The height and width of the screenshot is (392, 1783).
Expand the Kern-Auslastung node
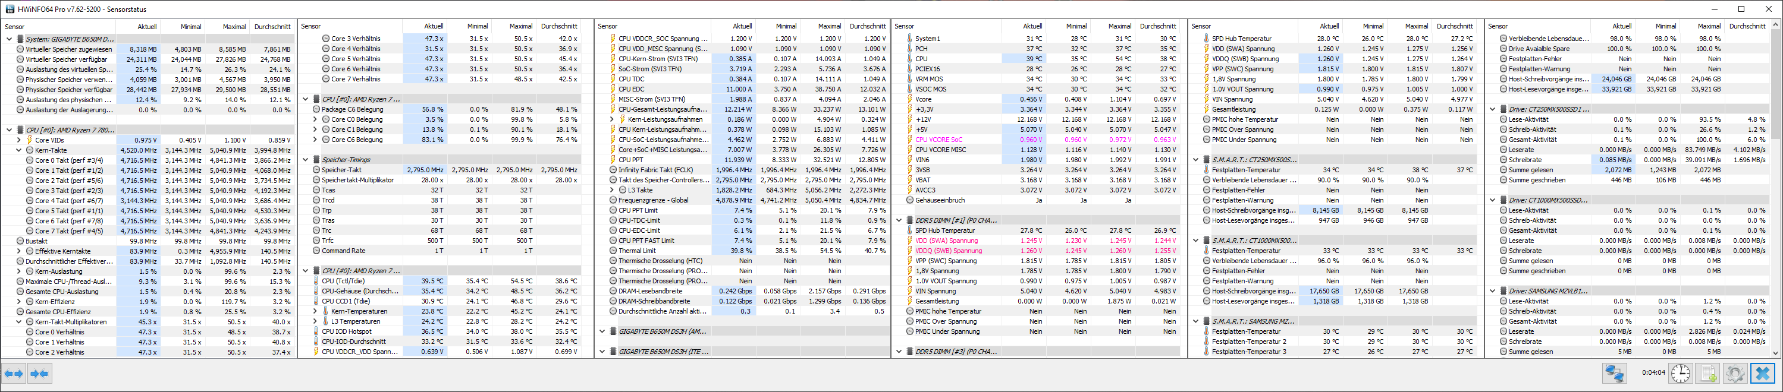click(x=18, y=271)
